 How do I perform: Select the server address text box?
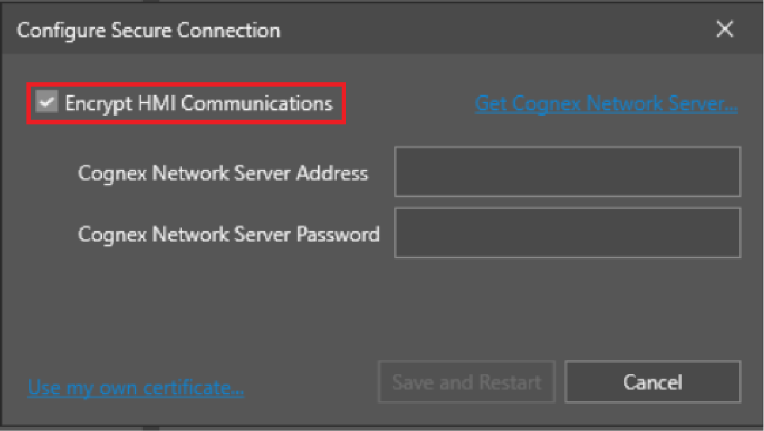click(x=567, y=172)
